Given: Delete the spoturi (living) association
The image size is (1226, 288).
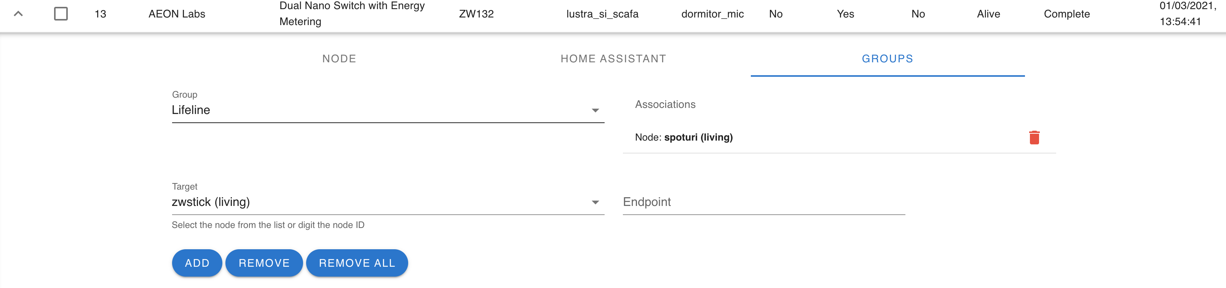Looking at the screenshot, I should 1034,137.
